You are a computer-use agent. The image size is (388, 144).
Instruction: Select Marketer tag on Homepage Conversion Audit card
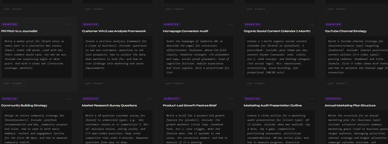[x=172, y=24]
